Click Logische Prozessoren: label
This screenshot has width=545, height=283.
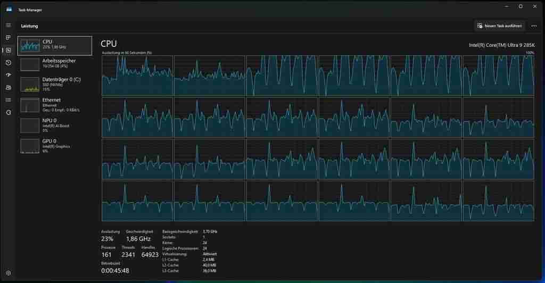click(180, 248)
